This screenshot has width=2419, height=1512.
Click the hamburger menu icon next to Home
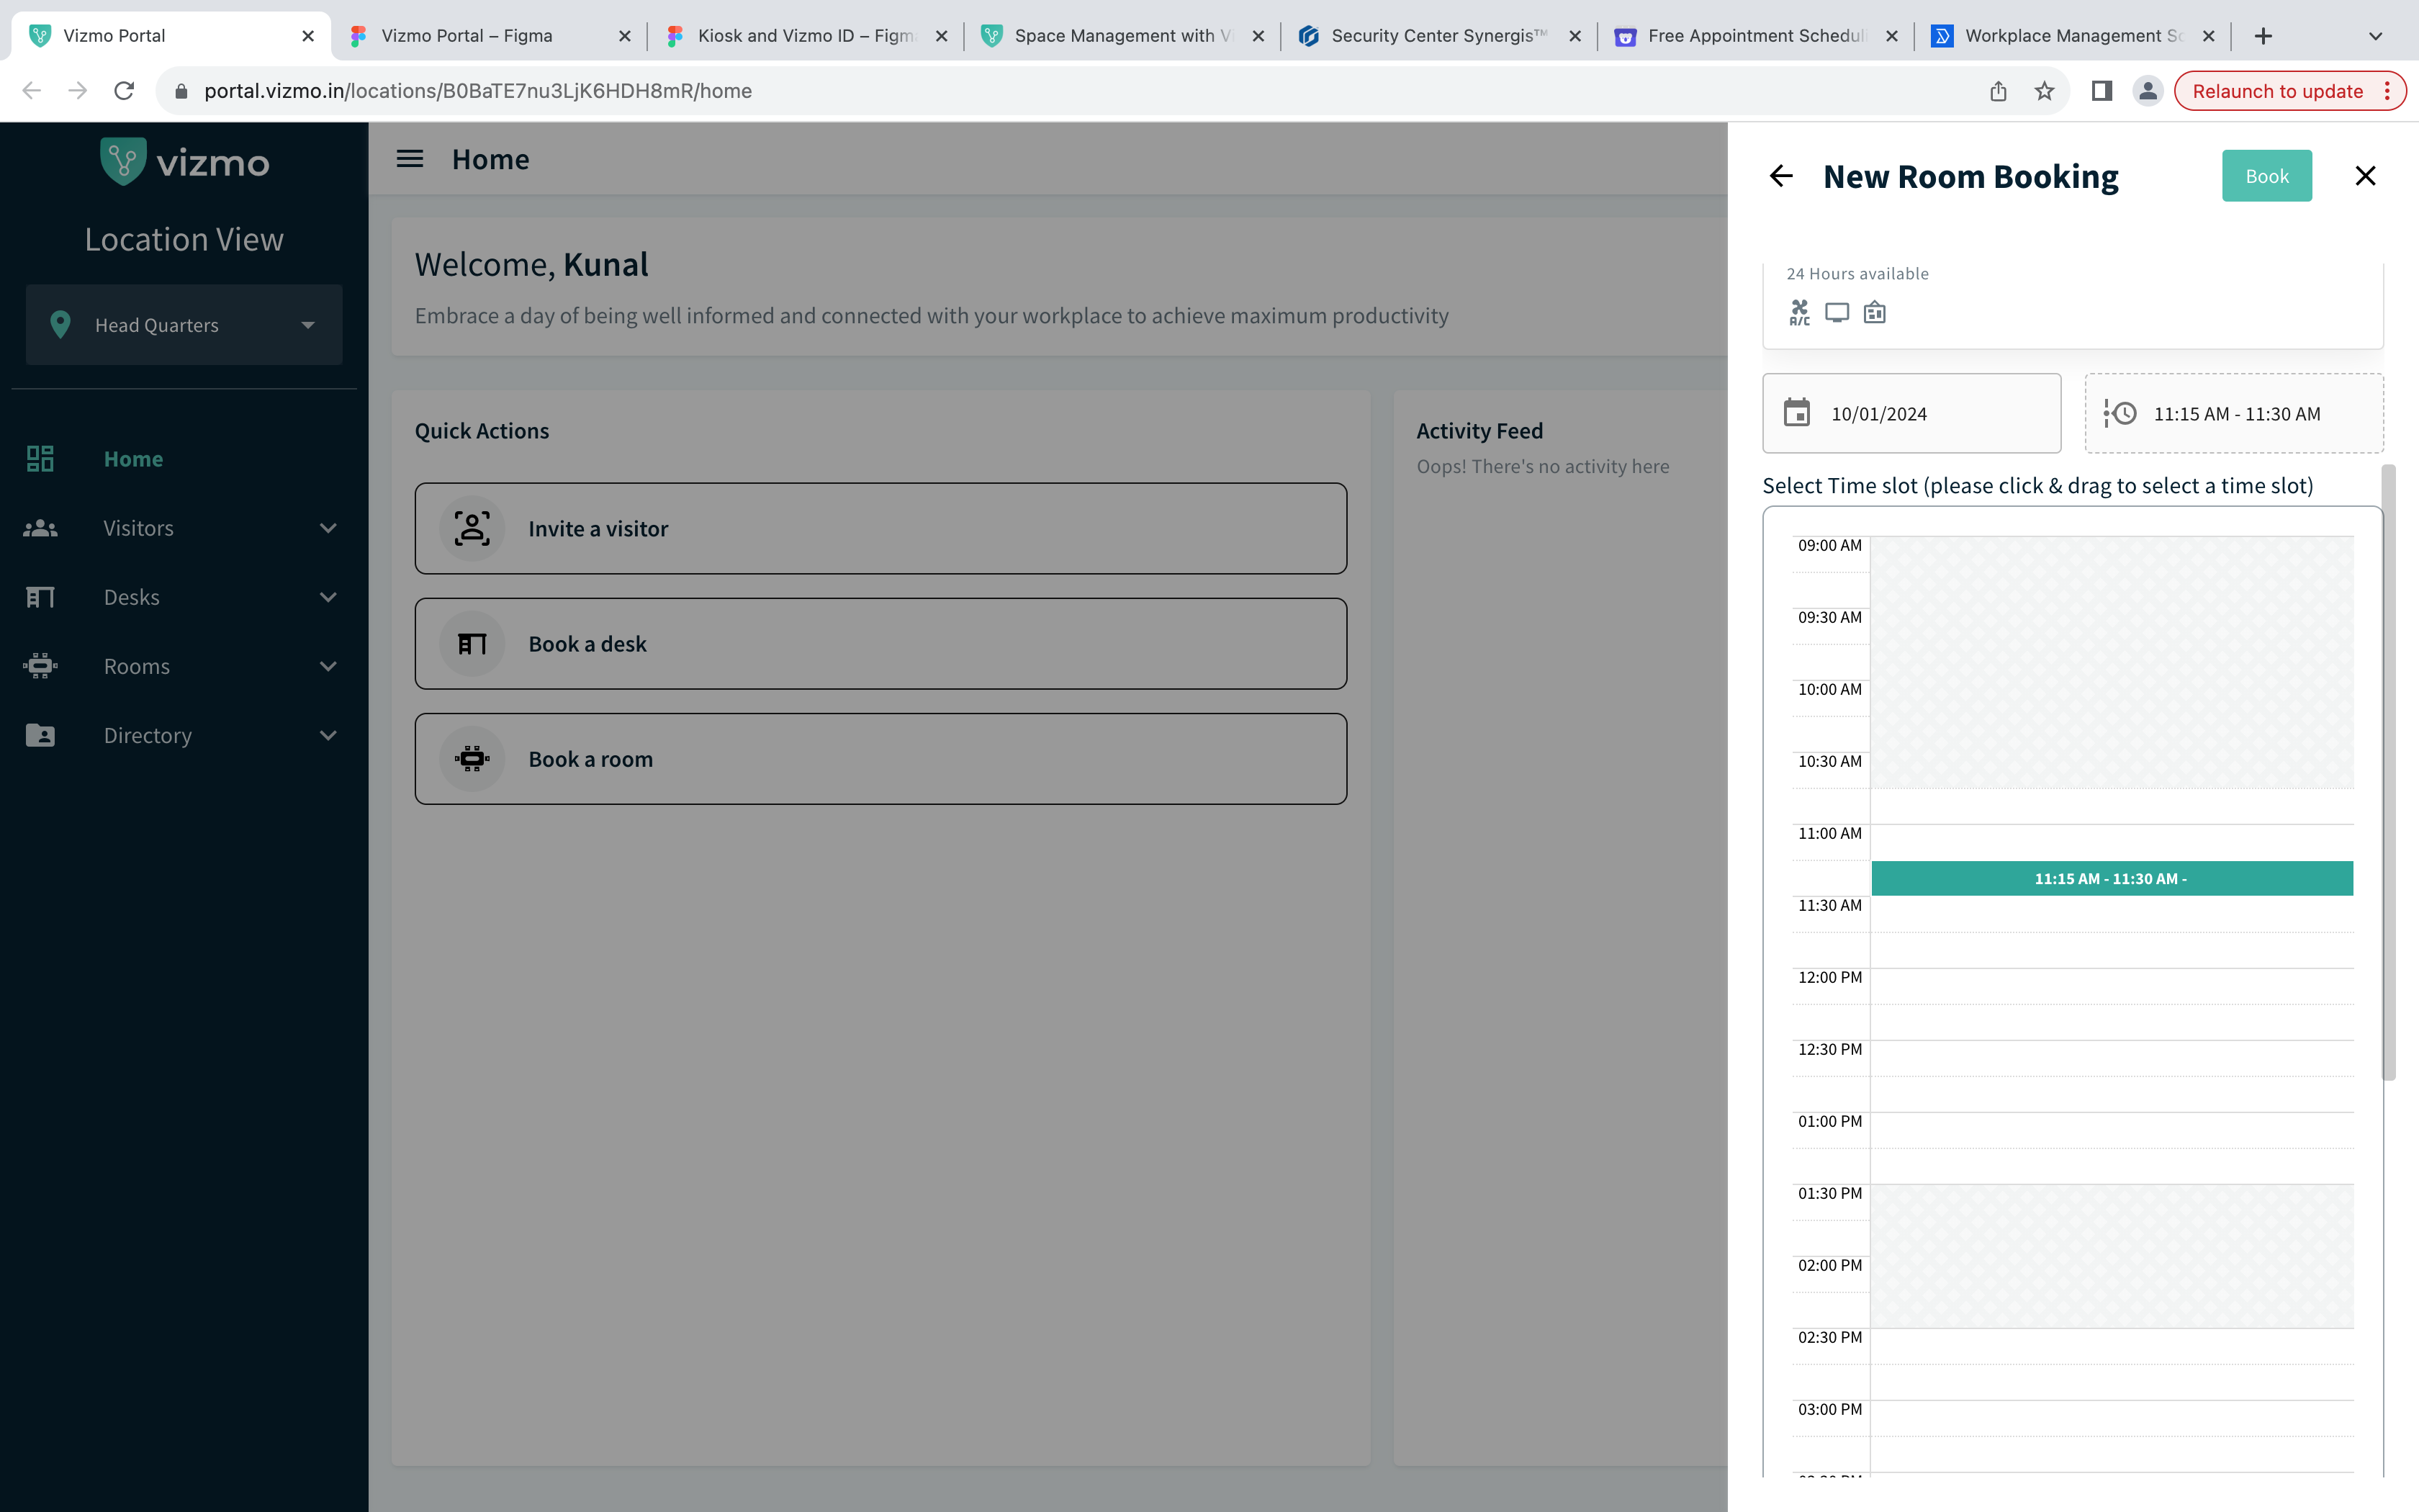pos(410,159)
